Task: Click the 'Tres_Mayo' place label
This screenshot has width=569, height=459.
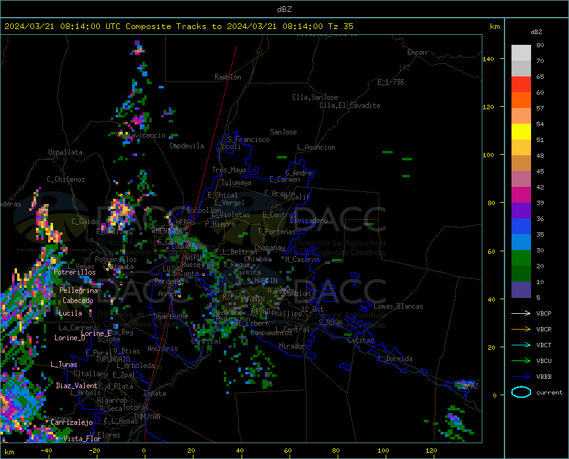Action: [229, 170]
